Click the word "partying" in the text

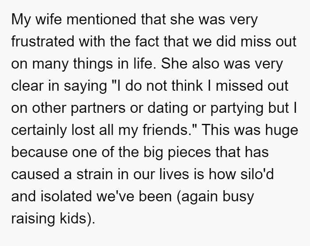coord(236,108)
